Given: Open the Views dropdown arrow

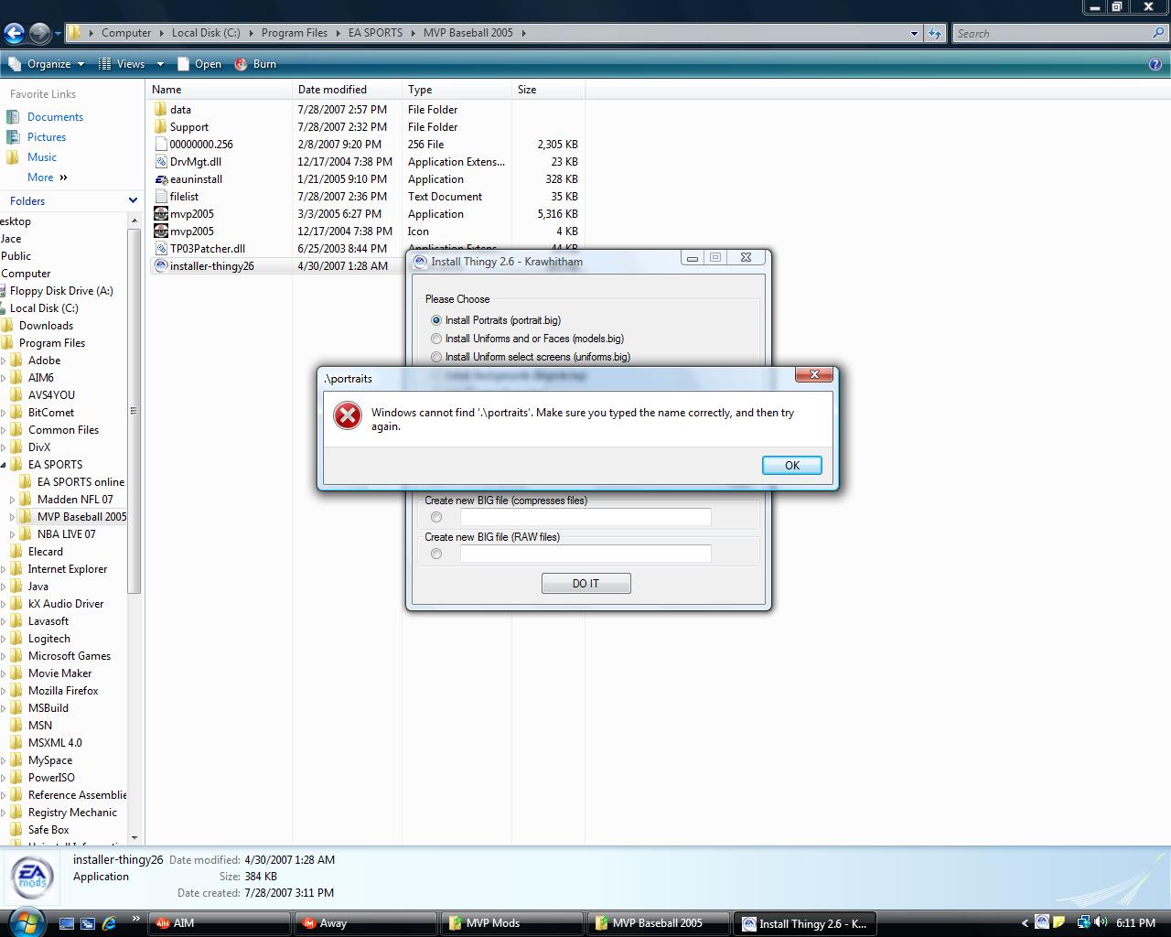Looking at the screenshot, I should tap(160, 64).
